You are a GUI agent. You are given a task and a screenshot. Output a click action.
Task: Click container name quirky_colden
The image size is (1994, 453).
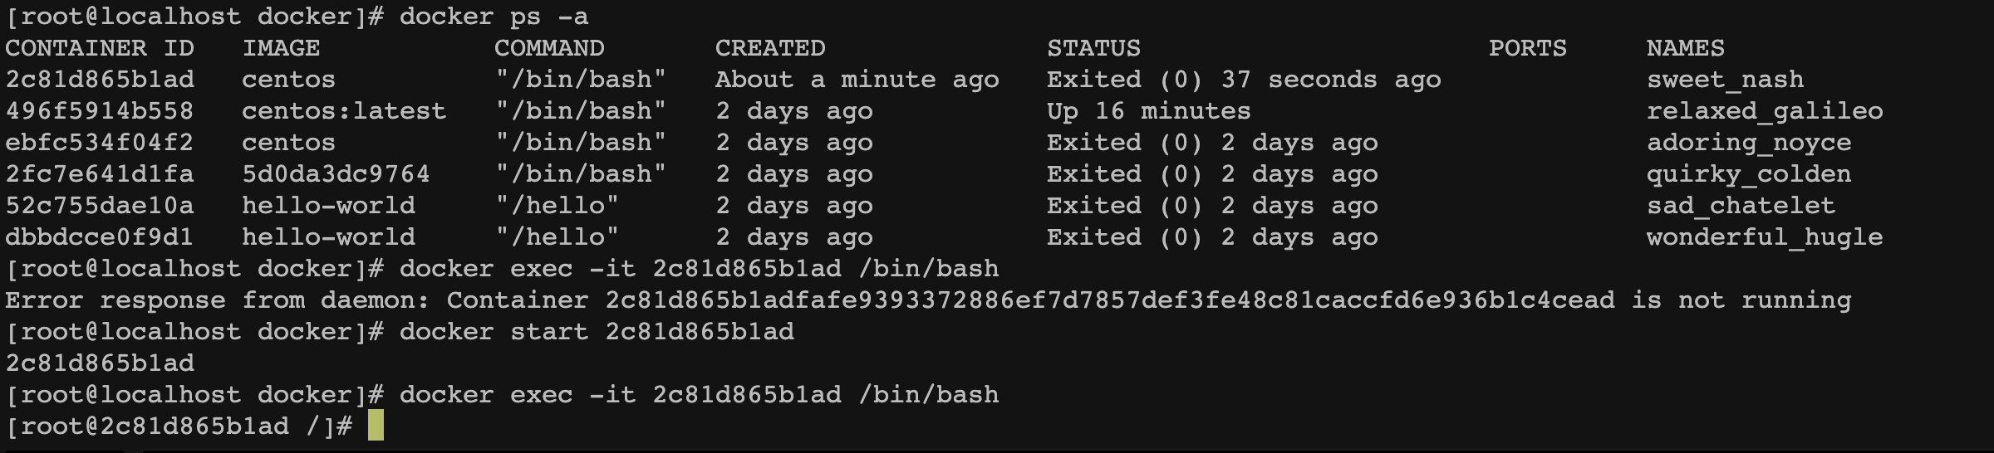tap(1749, 174)
